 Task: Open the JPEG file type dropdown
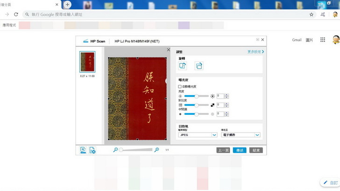pos(198,135)
